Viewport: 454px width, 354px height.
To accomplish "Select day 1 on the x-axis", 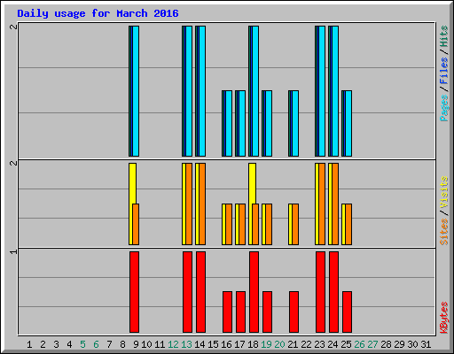I will (29, 344).
